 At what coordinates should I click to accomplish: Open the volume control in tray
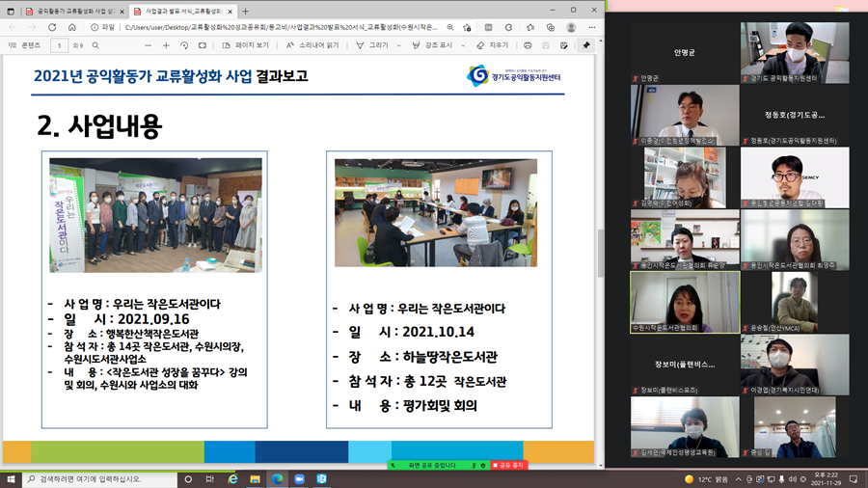pos(792,479)
